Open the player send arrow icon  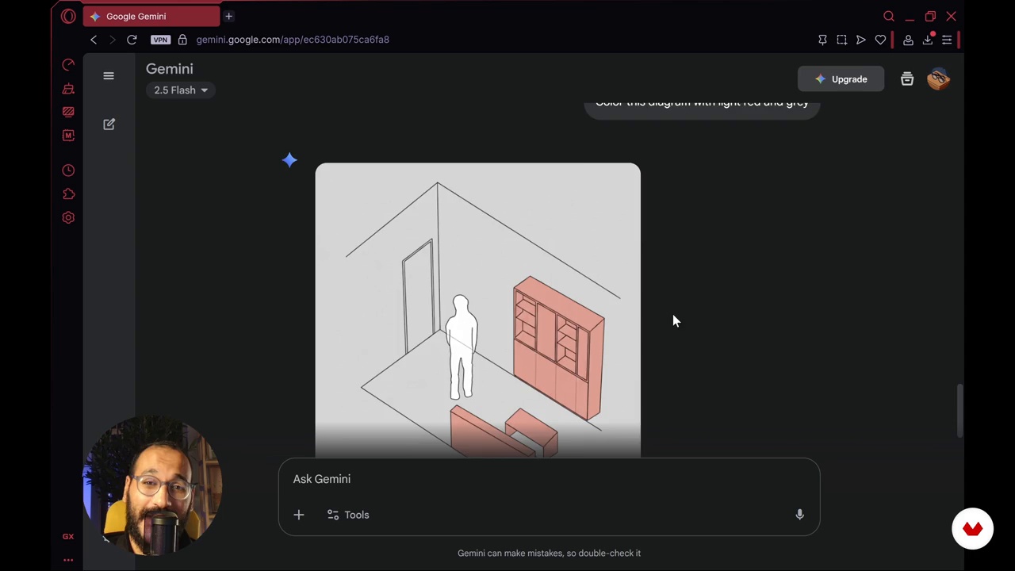click(860, 40)
